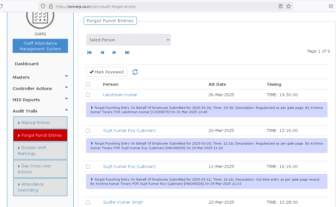Open the Select Person dropdown
Viewport: 336px width, 207px height.
[x=128, y=40]
